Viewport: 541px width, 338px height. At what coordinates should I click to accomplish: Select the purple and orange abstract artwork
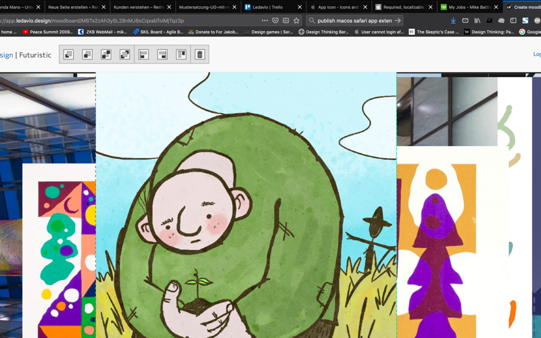tap(452, 241)
